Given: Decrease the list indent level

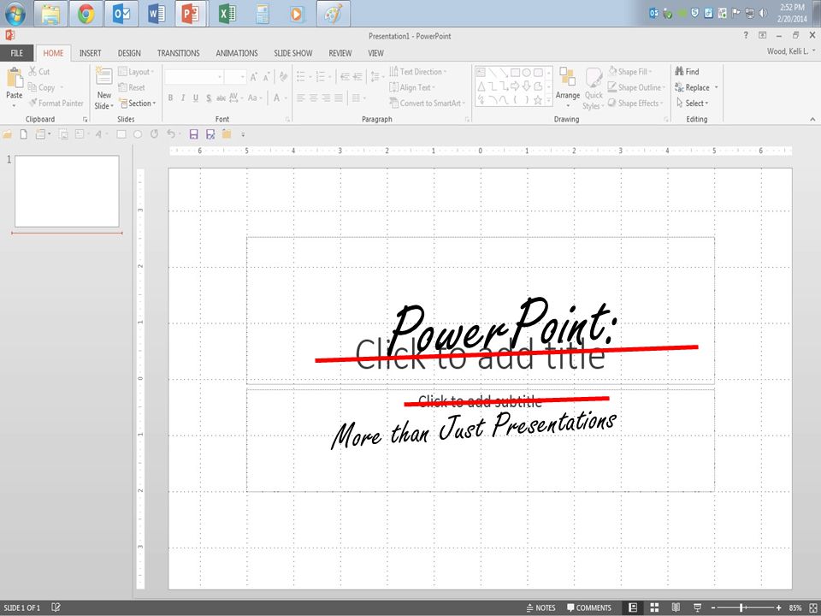Looking at the screenshot, I should (345, 77).
